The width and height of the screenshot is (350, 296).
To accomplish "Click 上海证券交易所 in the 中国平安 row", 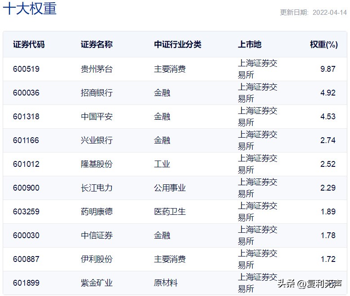I will tap(258, 117).
